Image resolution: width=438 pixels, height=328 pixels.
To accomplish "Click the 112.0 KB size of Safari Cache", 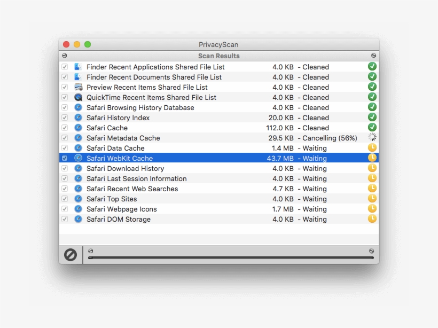I will click(x=279, y=128).
